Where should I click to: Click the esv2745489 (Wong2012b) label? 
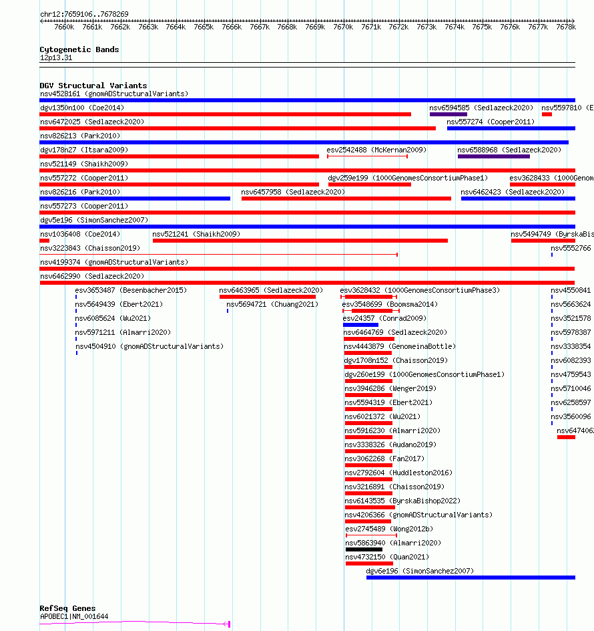click(x=389, y=530)
